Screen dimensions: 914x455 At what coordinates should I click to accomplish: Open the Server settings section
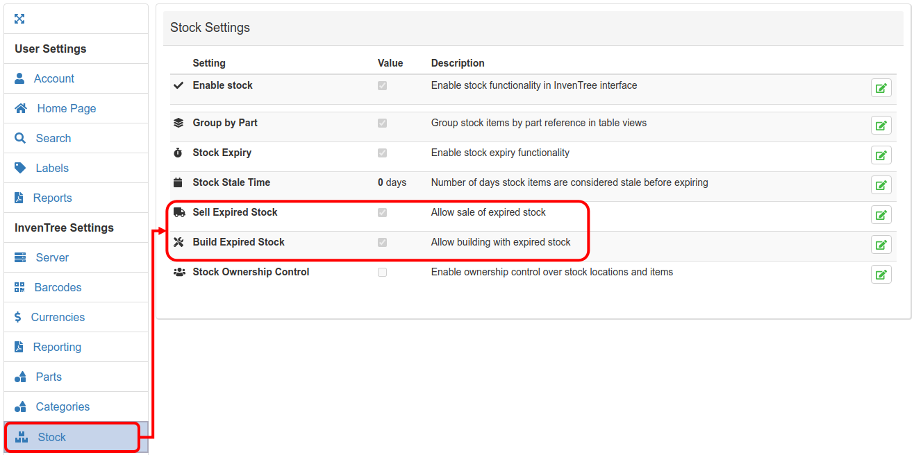[x=52, y=258]
